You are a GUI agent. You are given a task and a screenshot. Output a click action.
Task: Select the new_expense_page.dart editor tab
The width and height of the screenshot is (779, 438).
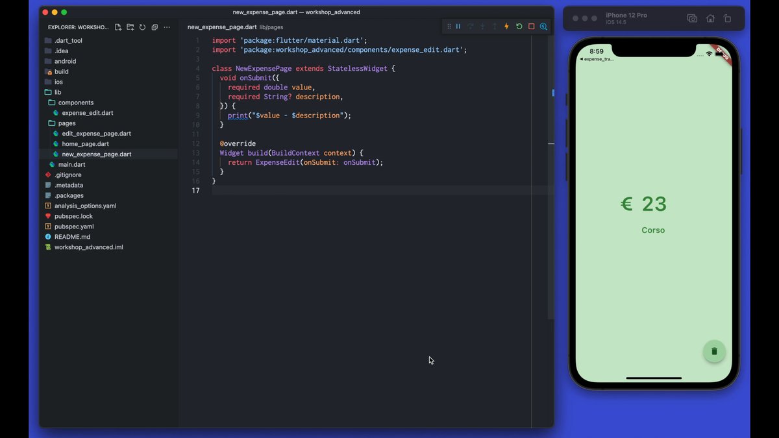pyautogui.click(x=221, y=27)
